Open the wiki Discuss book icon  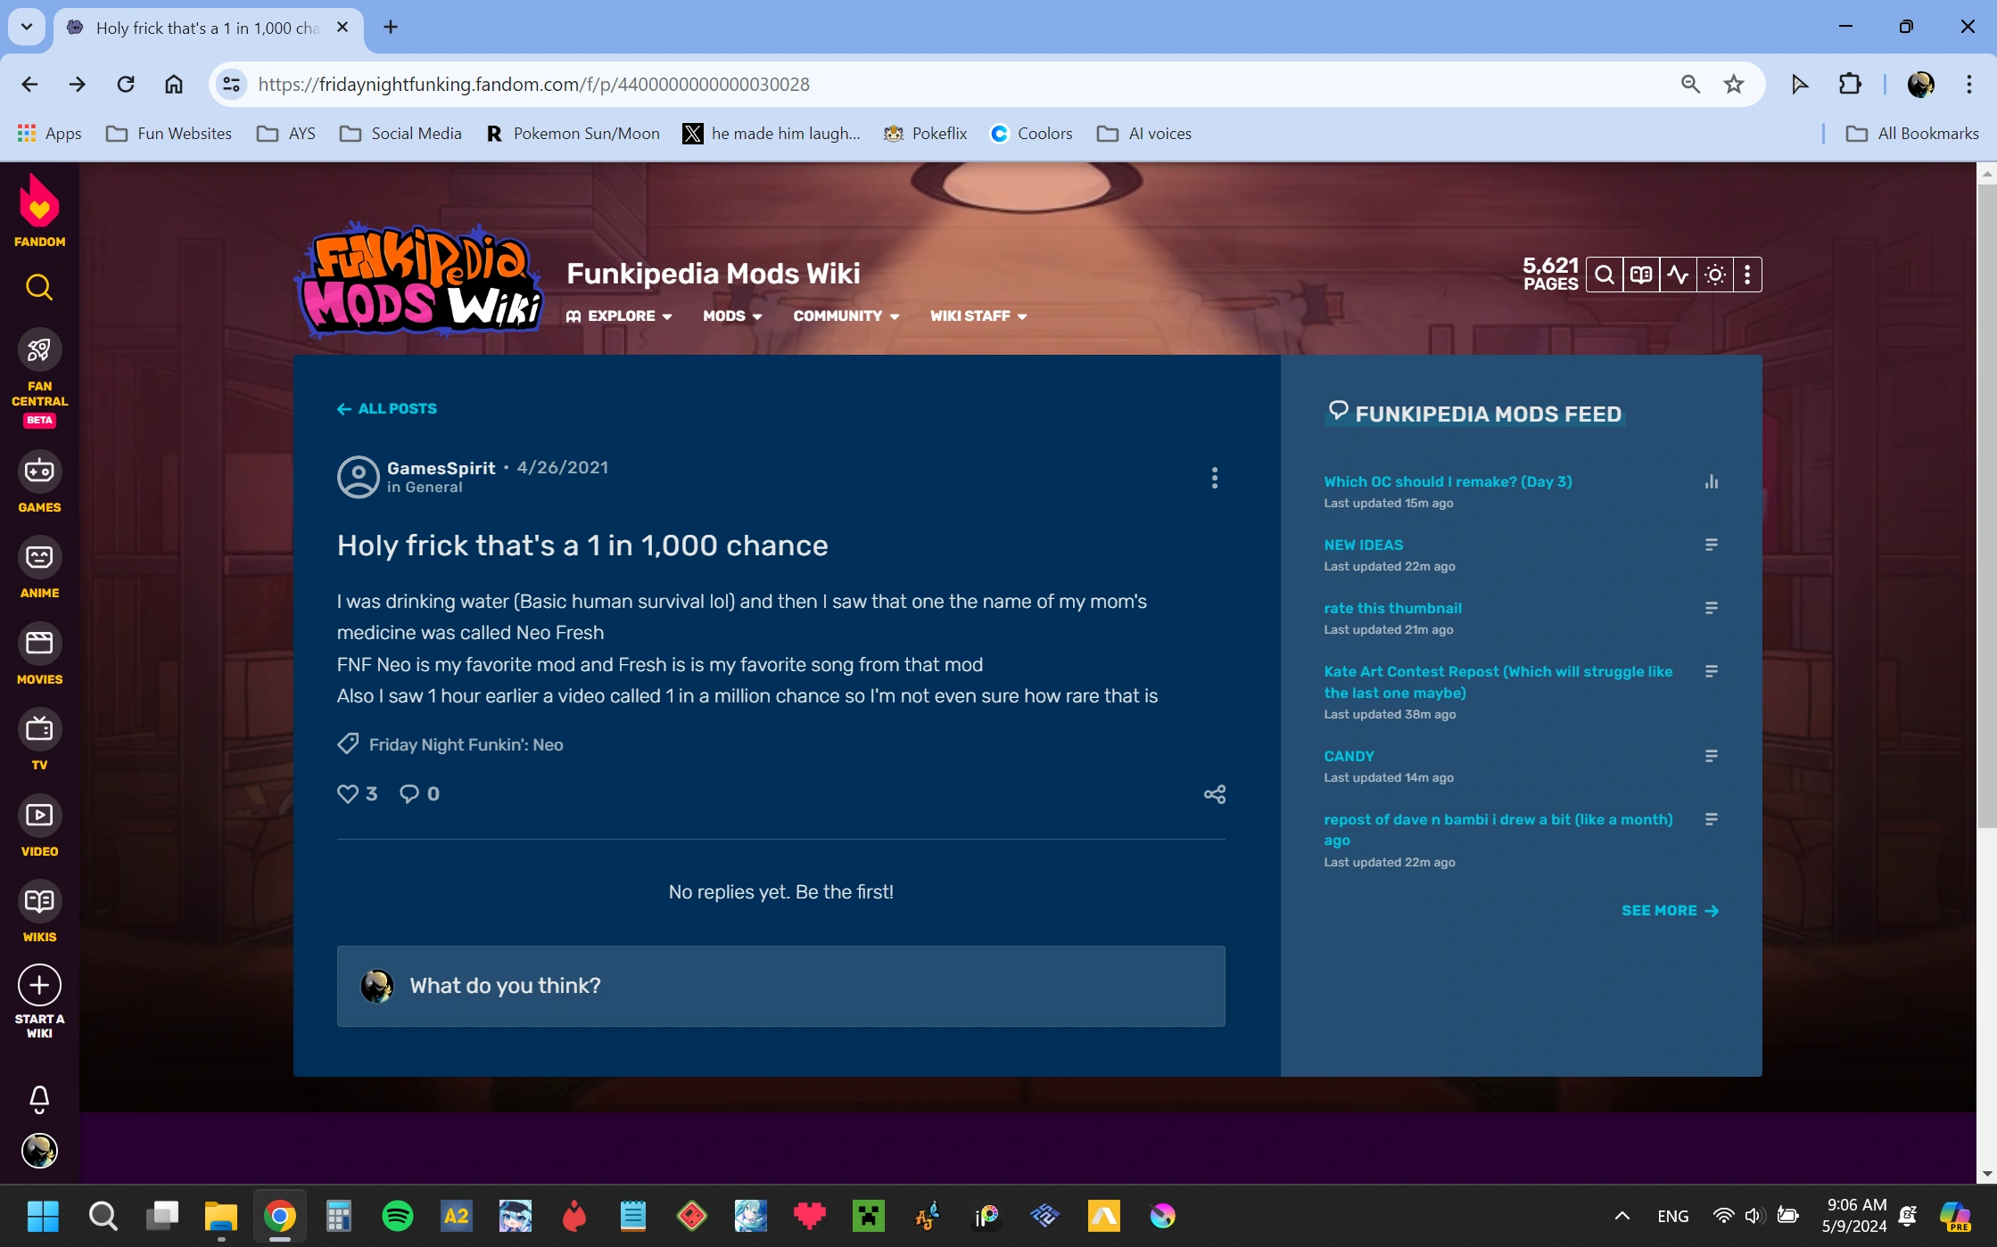pos(1641,275)
